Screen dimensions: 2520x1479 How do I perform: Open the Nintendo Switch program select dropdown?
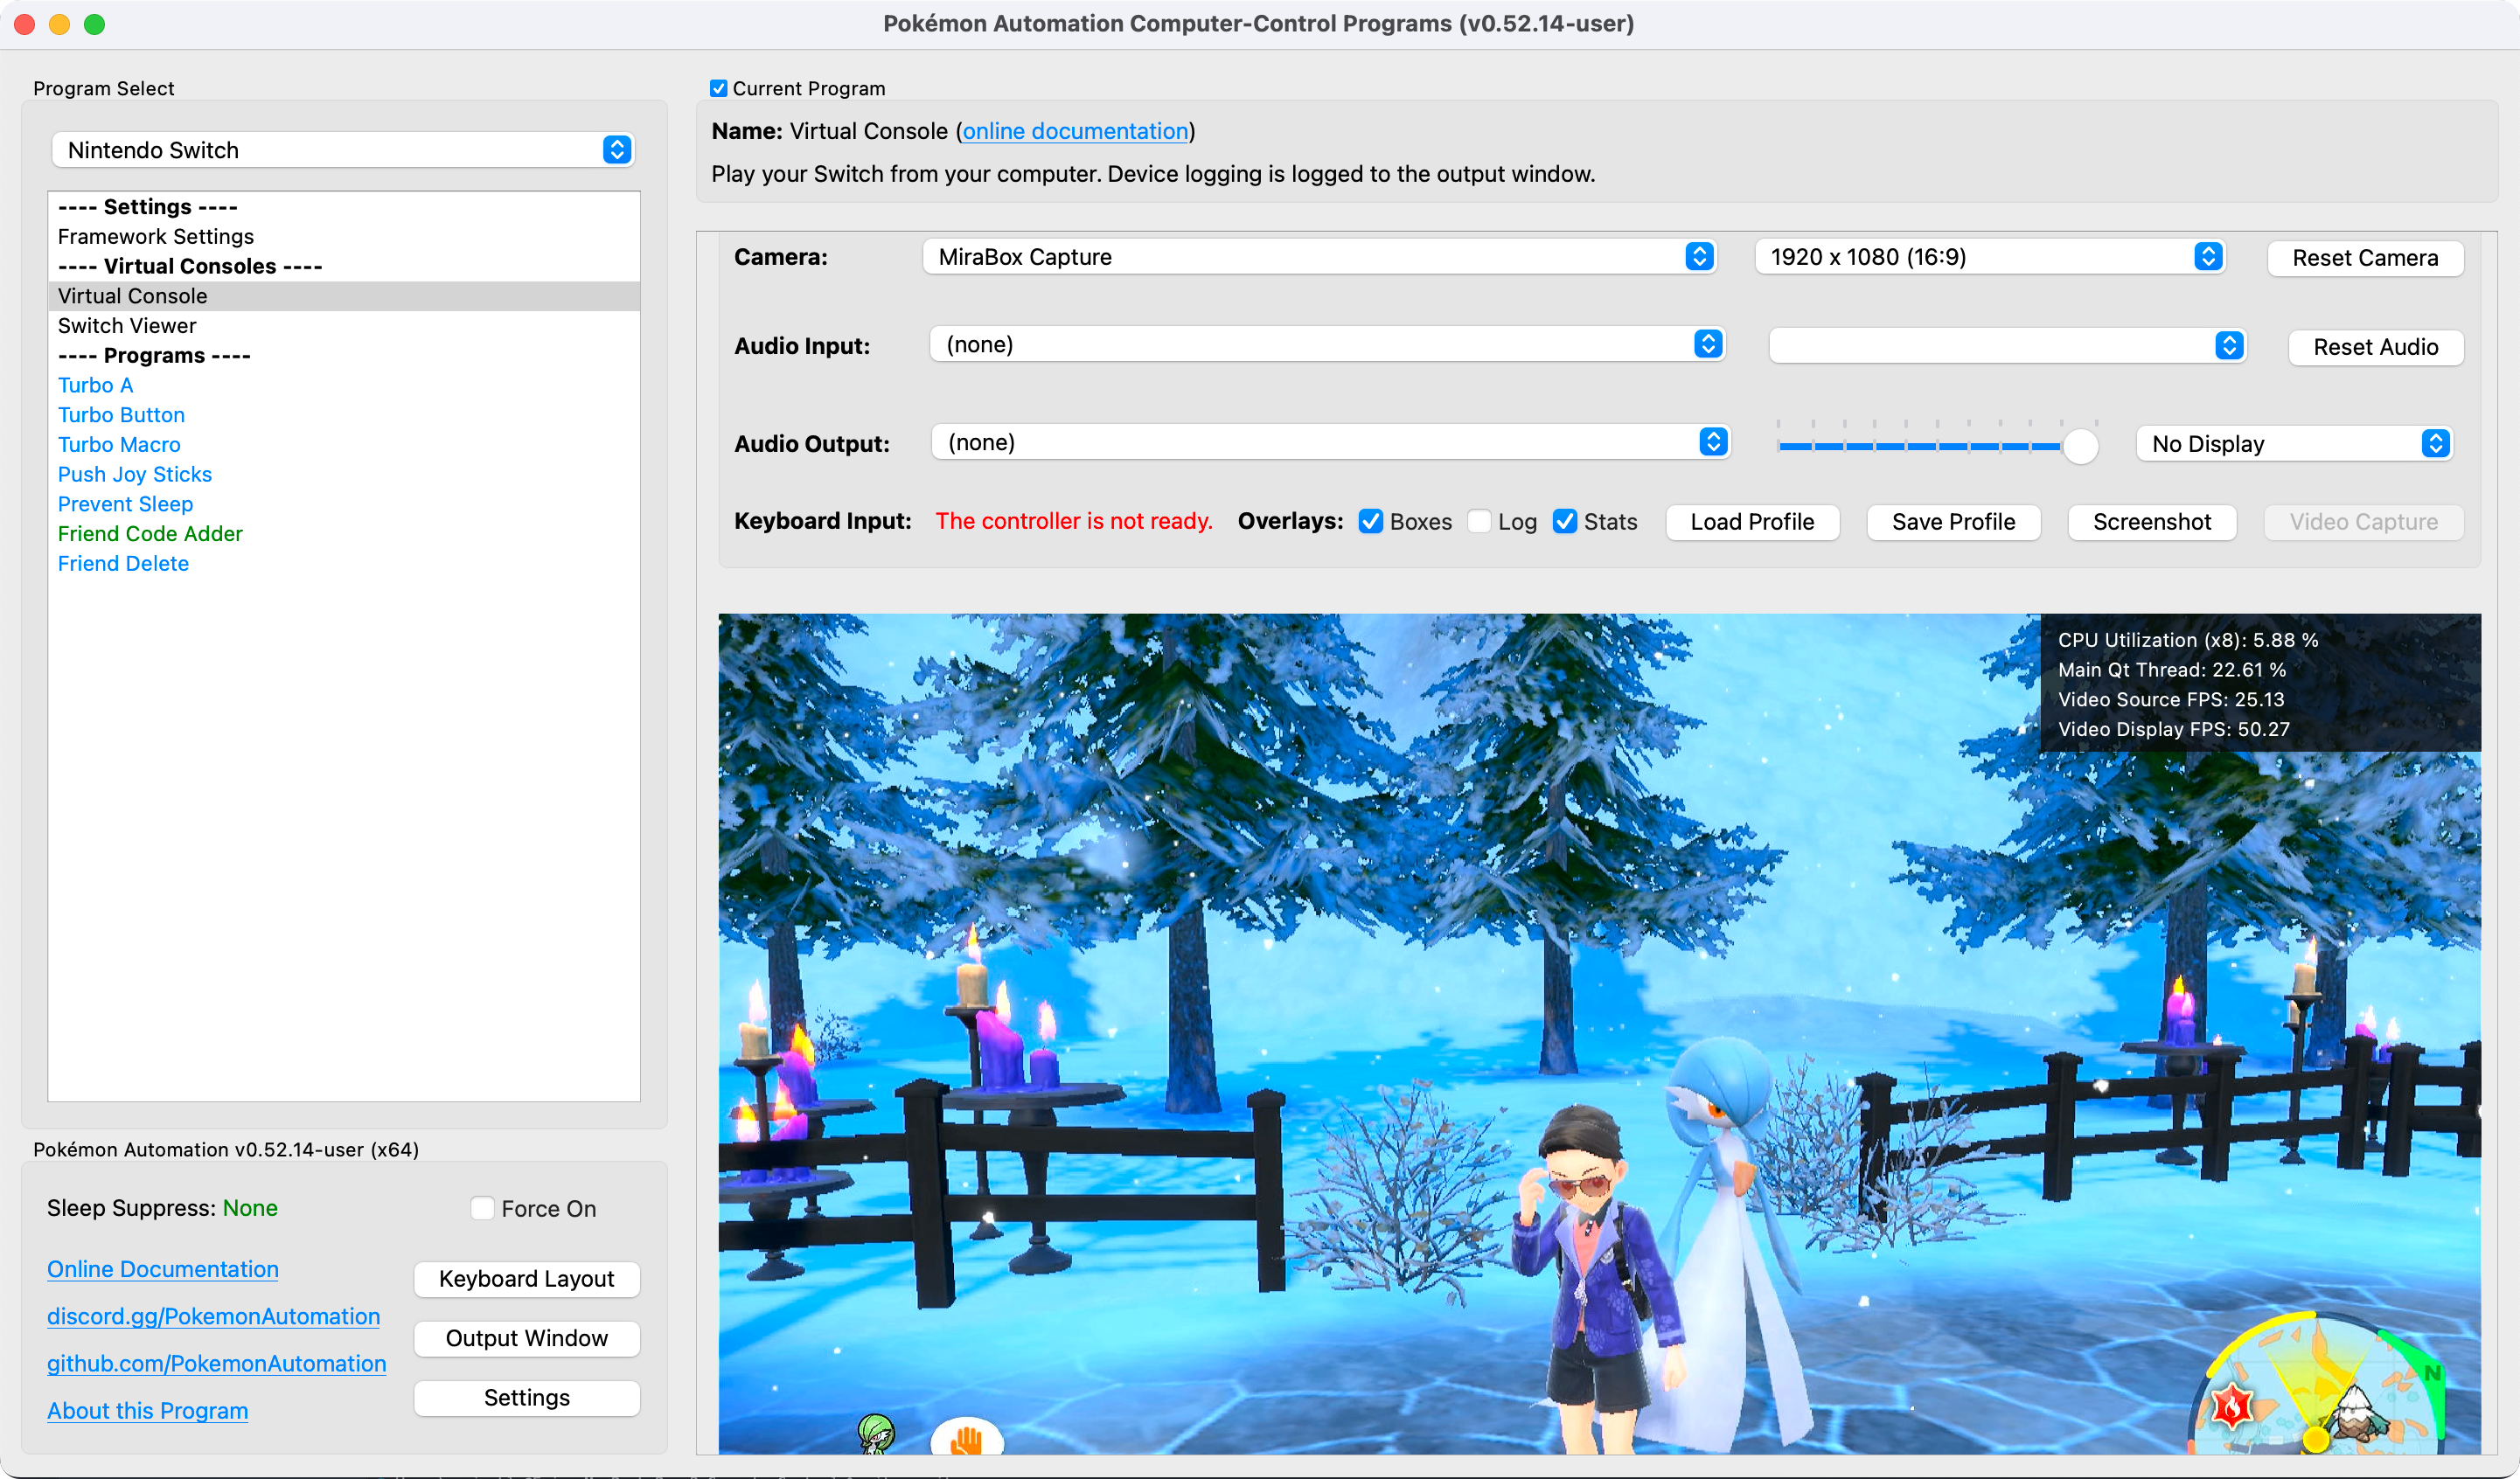(x=342, y=150)
